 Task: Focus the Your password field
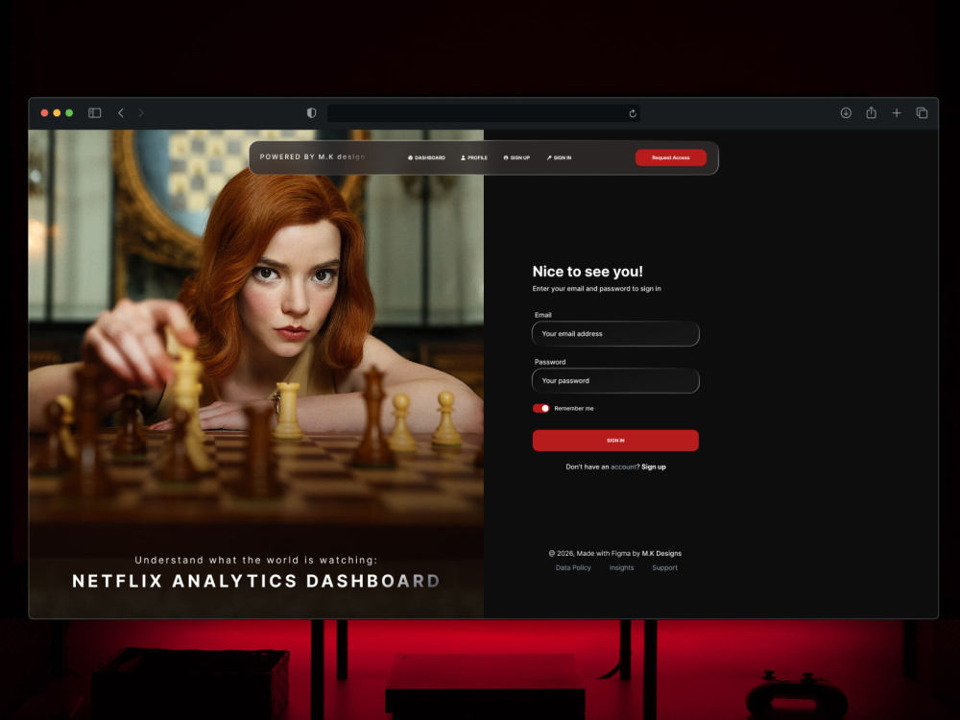(615, 381)
